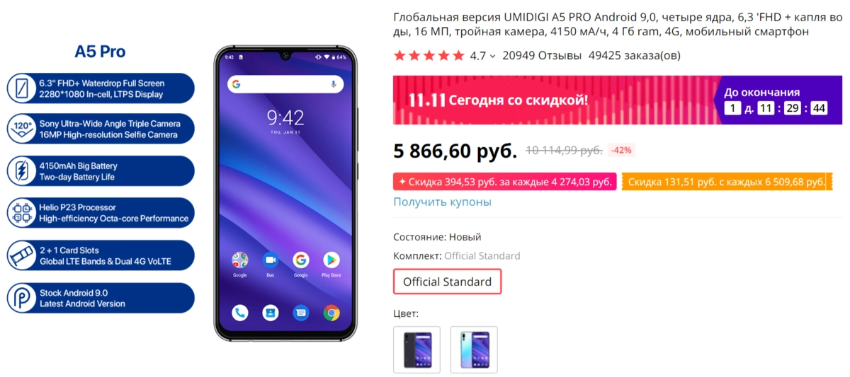Click the Google search bar on phone image

pos(285,84)
